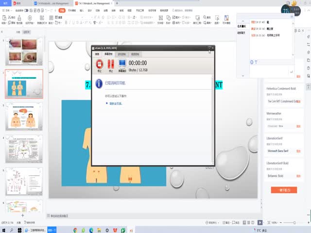Select slide 1 thumbnail in slide panel
This screenshot has height=233, width=311.
click(24, 52)
